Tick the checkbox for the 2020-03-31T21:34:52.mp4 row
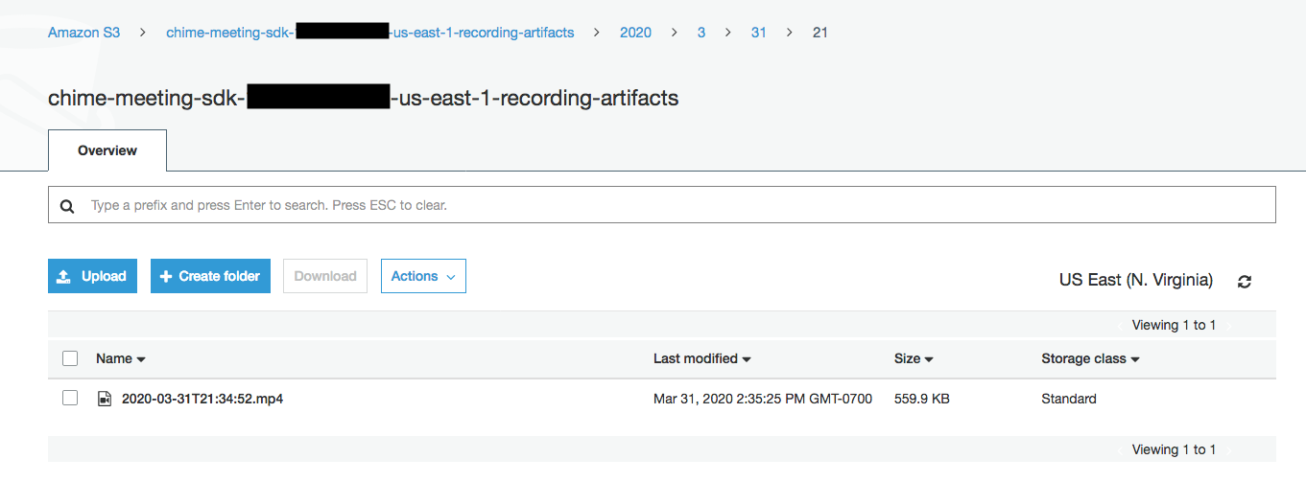This screenshot has height=482, width=1306. pos(70,398)
